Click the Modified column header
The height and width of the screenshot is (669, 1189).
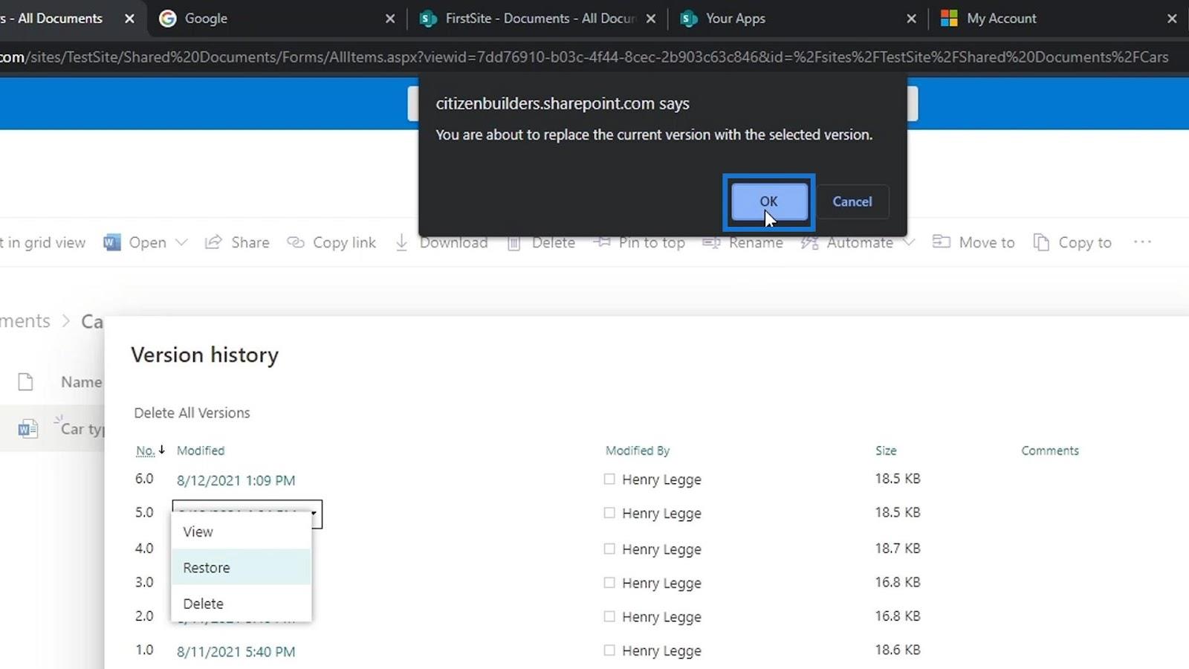pos(201,450)
